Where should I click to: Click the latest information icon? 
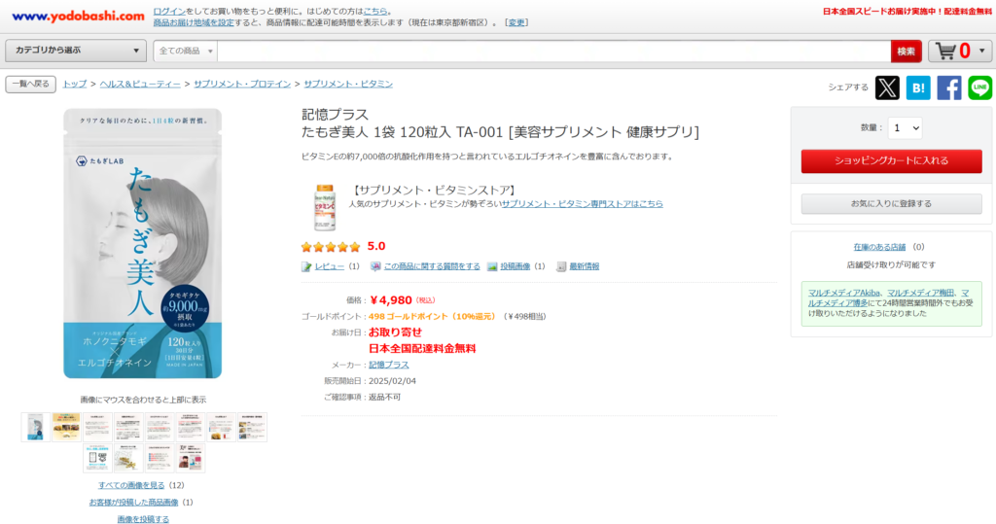point(561,266)
